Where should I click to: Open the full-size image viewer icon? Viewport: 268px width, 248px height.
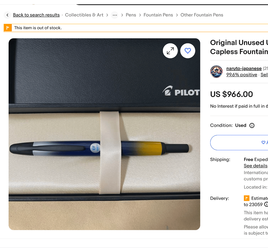[x=170, y=51]
